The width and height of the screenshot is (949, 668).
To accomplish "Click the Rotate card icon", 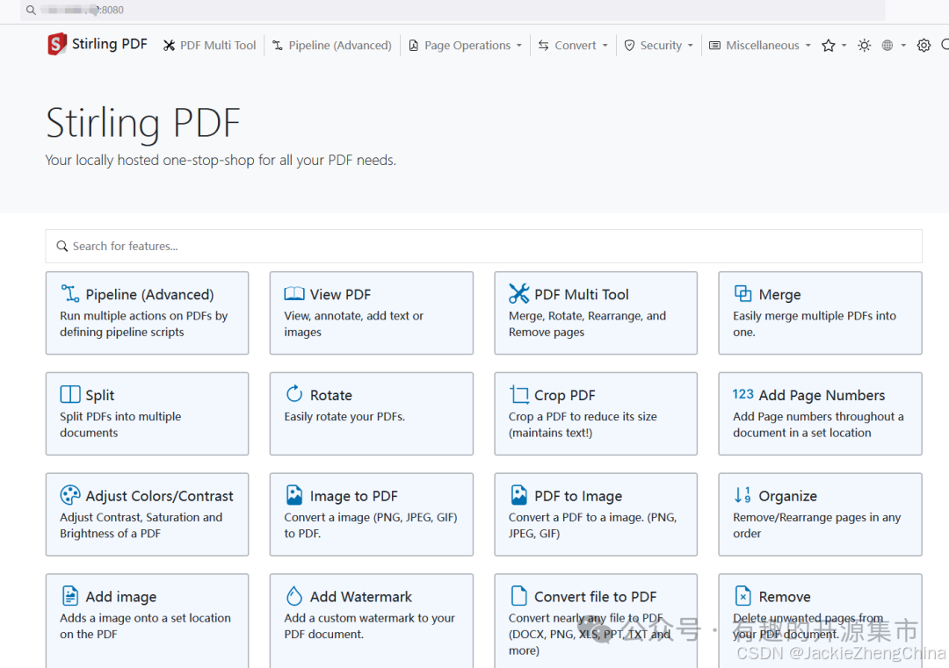I will 294,393.
